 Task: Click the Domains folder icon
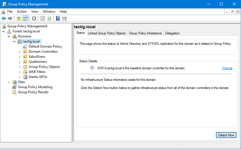coord(14,36)
